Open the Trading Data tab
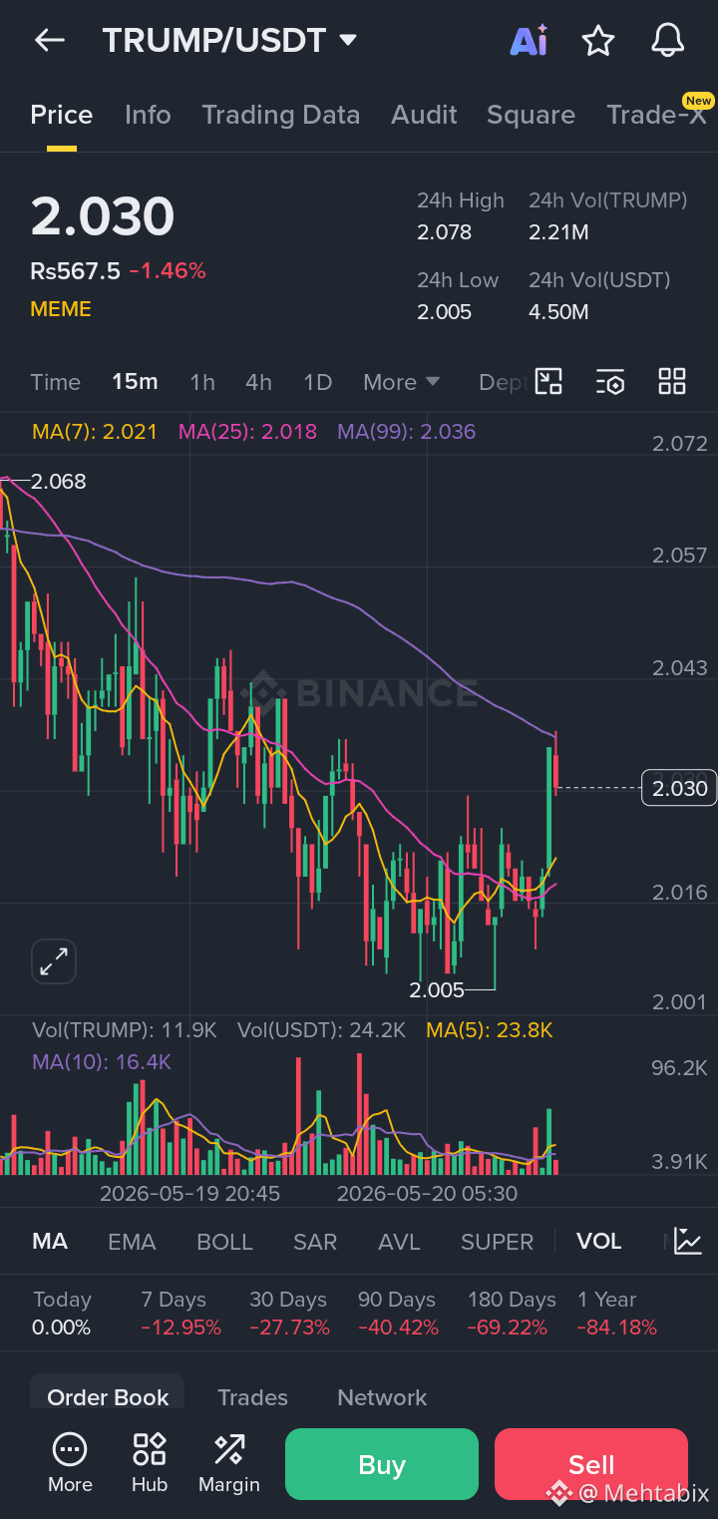718x1519 pixels. click(x=281, y=115)
